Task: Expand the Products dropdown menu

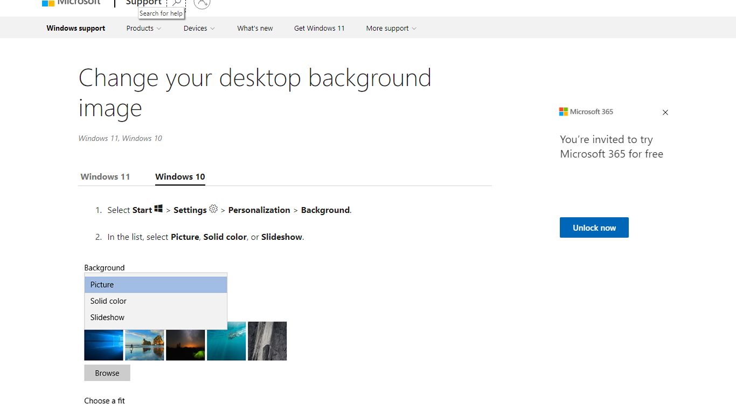Action: [144, 29]
